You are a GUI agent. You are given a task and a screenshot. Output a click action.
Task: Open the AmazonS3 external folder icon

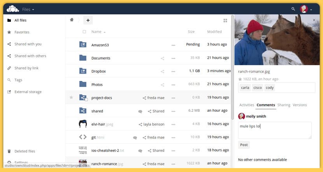83,44
